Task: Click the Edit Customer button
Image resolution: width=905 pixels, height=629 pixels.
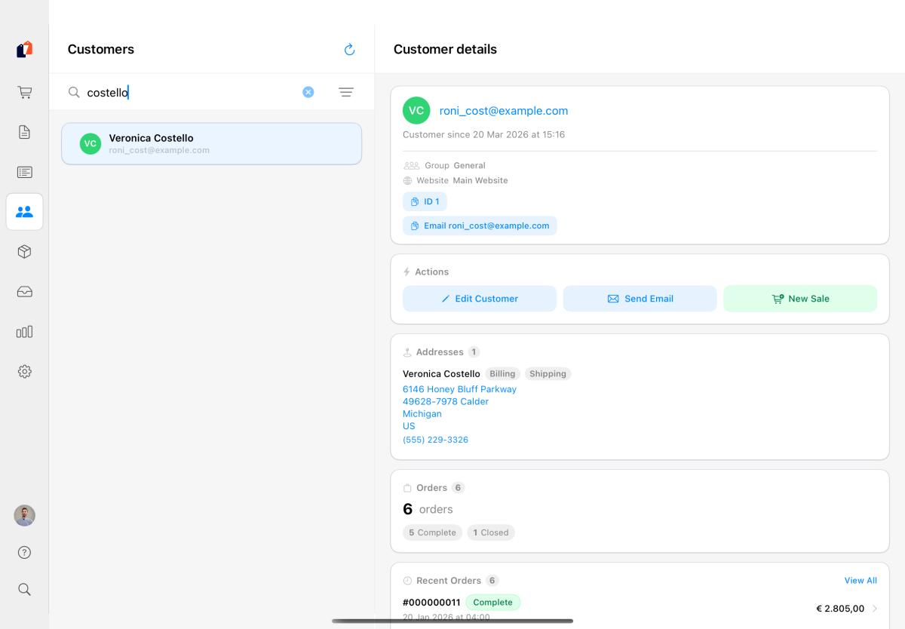Action: (x=480, y=299)
